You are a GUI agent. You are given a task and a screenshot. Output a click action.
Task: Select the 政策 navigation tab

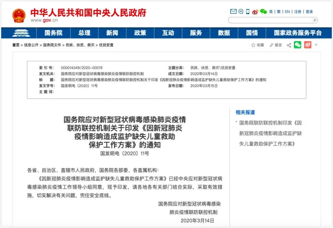coord(140,33)
